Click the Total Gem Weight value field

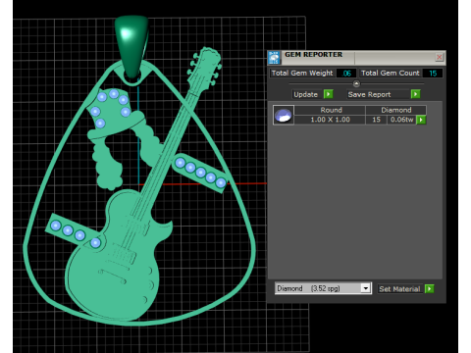point(346,74)
